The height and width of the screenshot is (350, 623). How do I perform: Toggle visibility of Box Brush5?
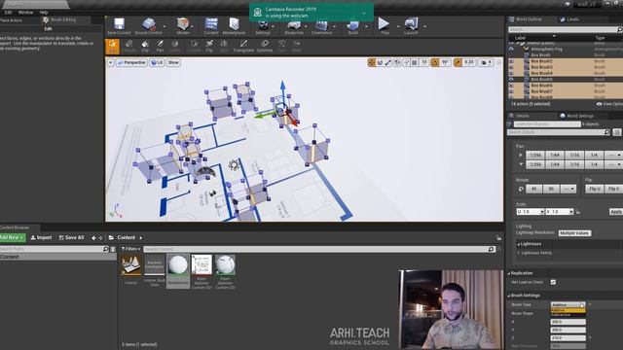click(511, 80)
